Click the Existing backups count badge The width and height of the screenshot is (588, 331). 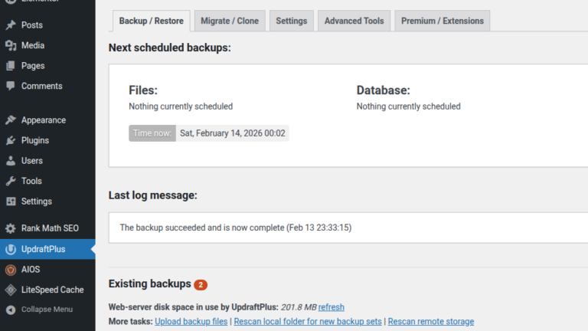click(x=201, y=285)
